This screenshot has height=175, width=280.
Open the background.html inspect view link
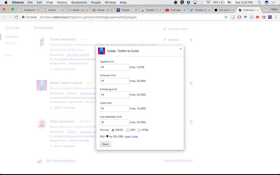(78, 63)
